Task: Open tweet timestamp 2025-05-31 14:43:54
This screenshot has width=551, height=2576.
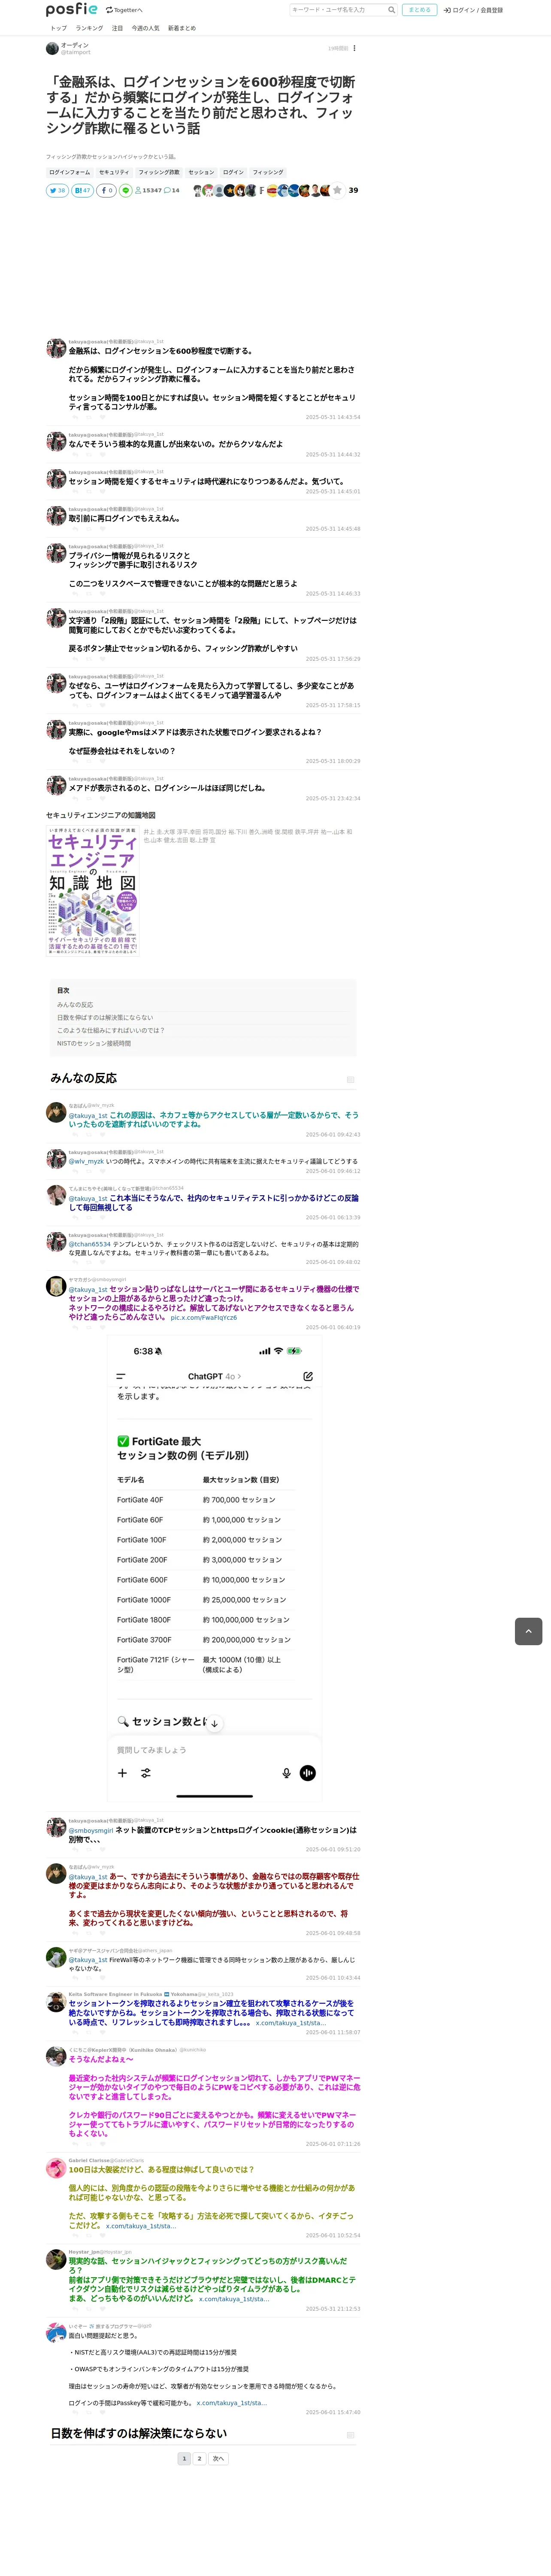Action: pos(333,417)
